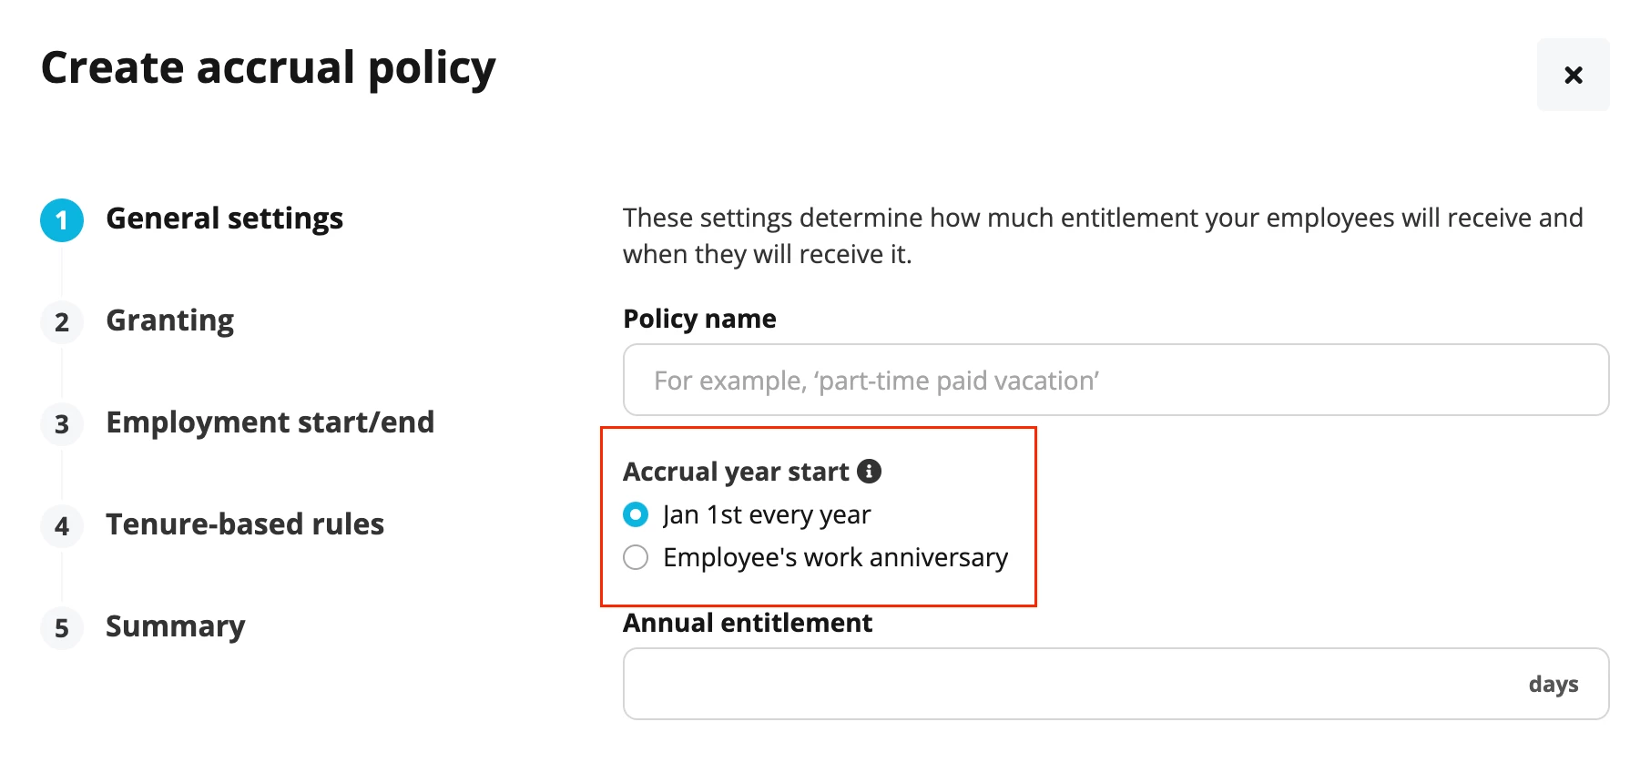Focus the Annual entitlement days field
Screen dimensions: 1630x783
[x=1116, y=684]
